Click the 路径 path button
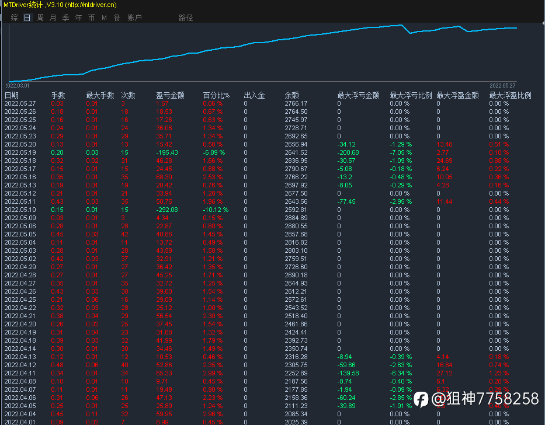Viewport: 545px width, 425px height. pyautogui.click(x=186, y=18)
